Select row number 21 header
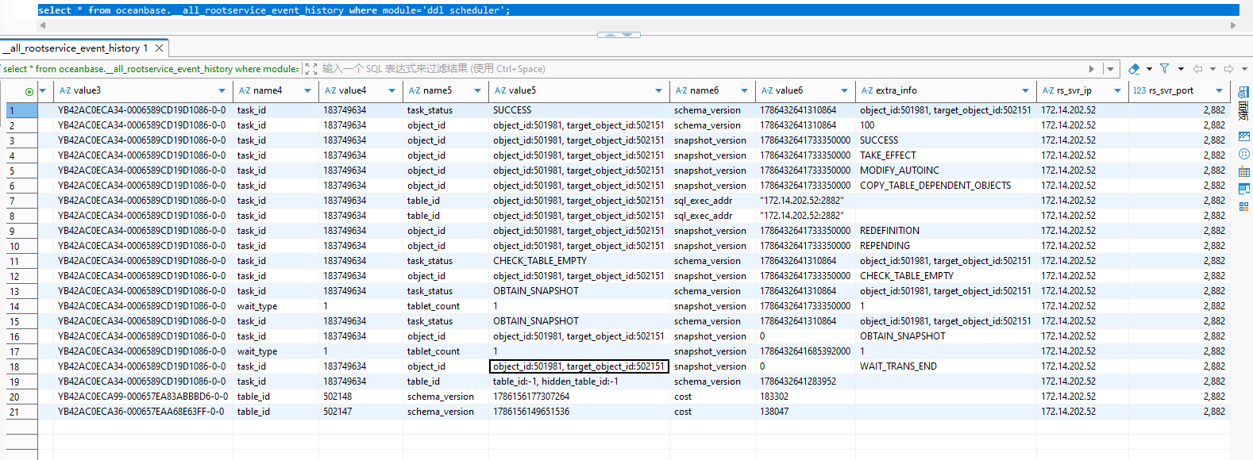 pos(21,412)
